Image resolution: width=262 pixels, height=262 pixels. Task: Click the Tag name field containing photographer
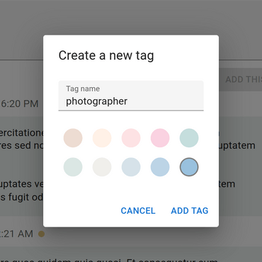click(x=131, y=96)
